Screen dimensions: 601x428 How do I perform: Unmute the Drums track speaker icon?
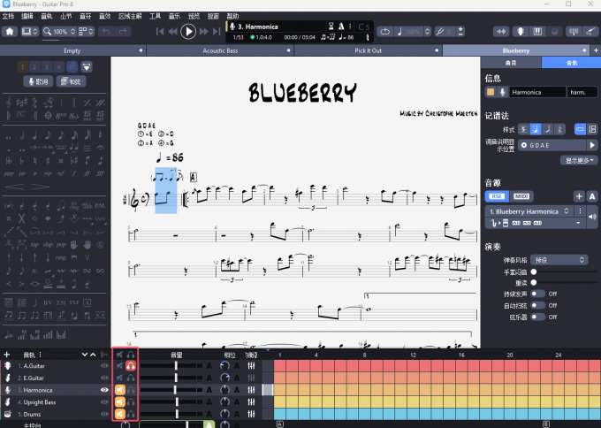[x=118, y=414]
